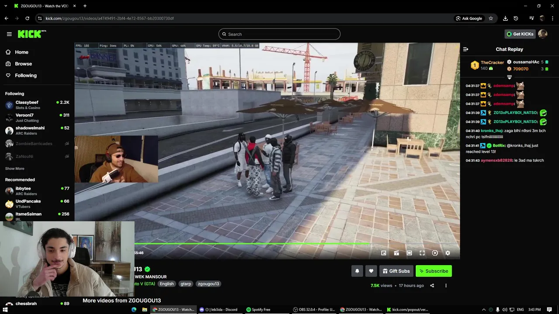Open browser downloads
This screenshot has width=559, height=314.
pyautogui.click(x=505, y=18)
